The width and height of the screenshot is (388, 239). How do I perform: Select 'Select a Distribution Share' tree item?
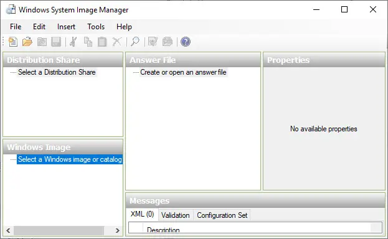[x=57, y=72]
